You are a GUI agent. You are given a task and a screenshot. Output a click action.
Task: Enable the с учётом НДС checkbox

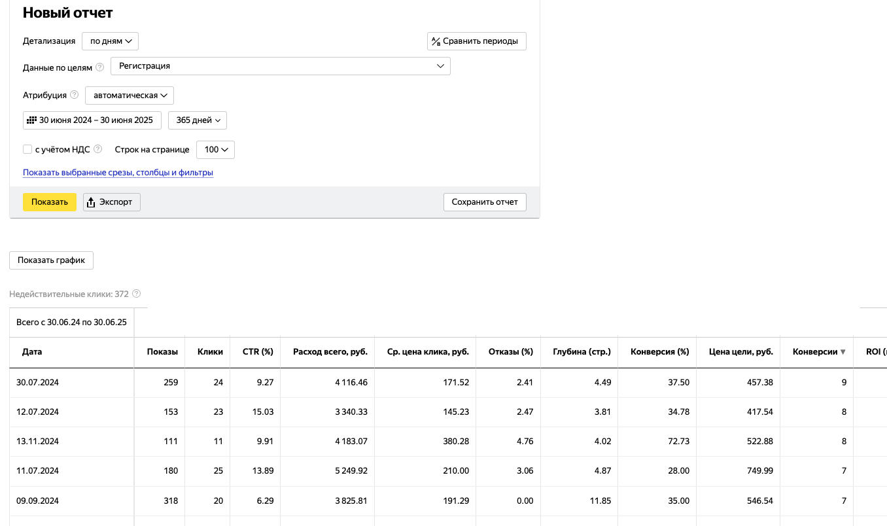tap(27, 149)
